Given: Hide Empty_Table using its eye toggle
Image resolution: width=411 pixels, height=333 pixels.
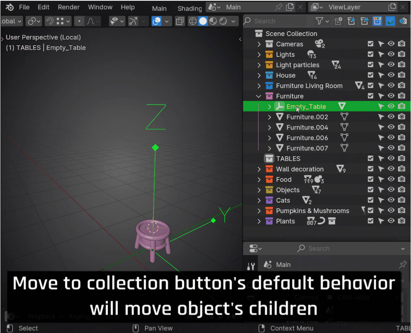Looking at the screenshot, I should (391, 107).
